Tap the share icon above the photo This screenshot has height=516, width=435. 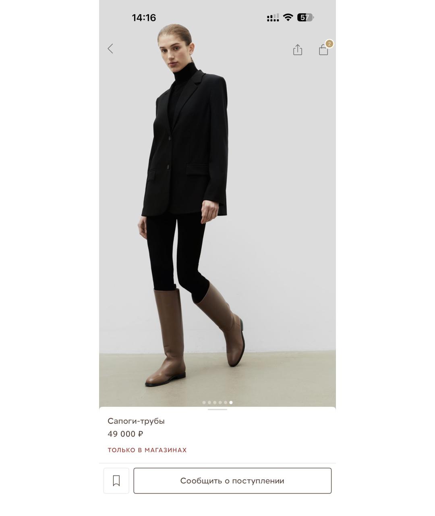(x=298, y=50)
